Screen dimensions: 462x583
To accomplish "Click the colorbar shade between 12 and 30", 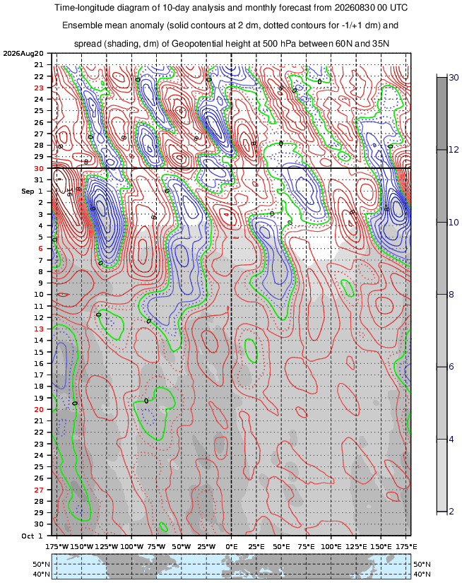I will [x=442, y=113].
